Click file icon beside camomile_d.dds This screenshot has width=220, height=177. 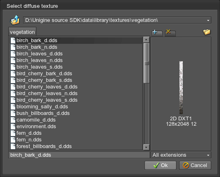pyautogui.click(x=13, y=120)
